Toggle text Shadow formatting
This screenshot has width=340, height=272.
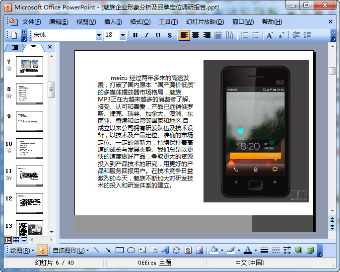pos(170,35)
